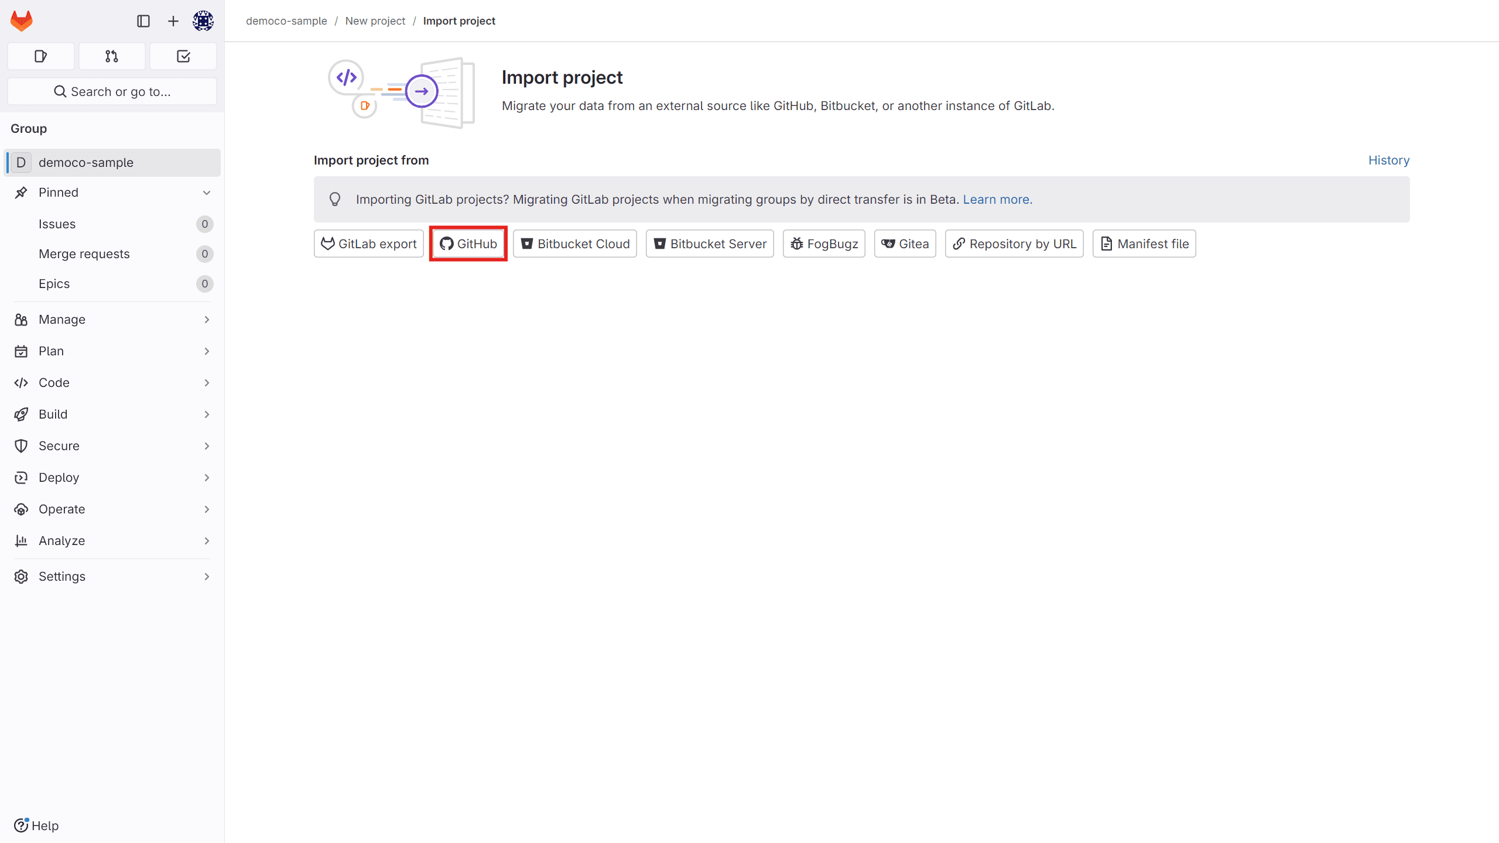This screenshot has width=1499, height=843.
Task: Select the democo-sample group item
Action: (112, 162)
